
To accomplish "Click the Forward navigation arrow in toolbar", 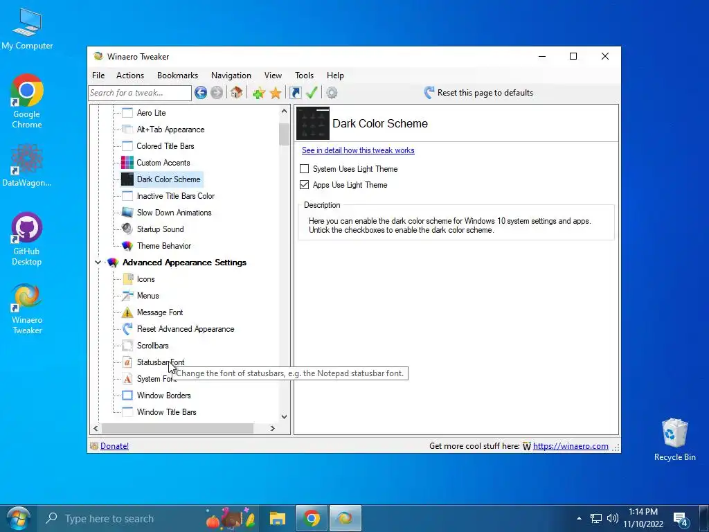I will [x=217, y=93].
